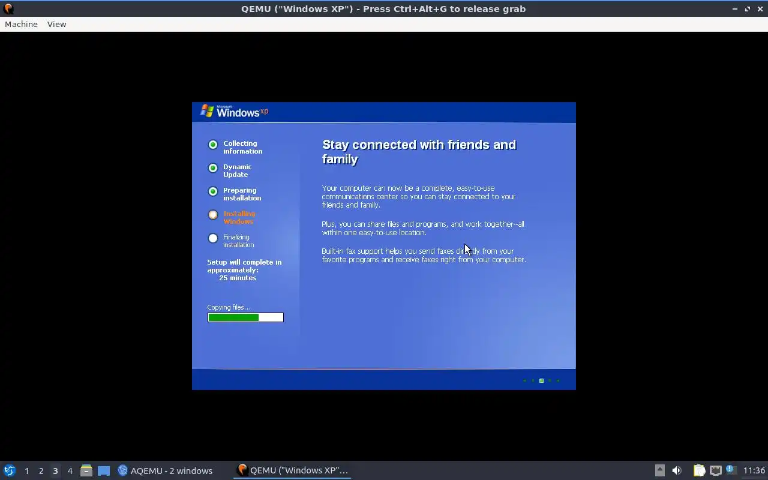The height and width of the screenshot is (480, 768).
Task: Click the AQEMU icon in taskbar
Action: click(123, 470)
